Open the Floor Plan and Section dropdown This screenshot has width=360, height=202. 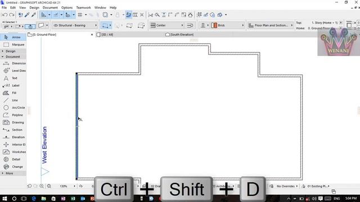tap(271, 25)
